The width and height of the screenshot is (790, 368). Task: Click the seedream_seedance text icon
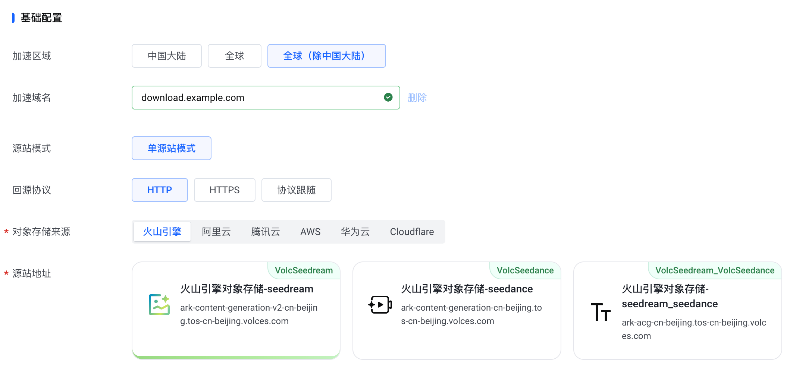click(x=601, y=312)
